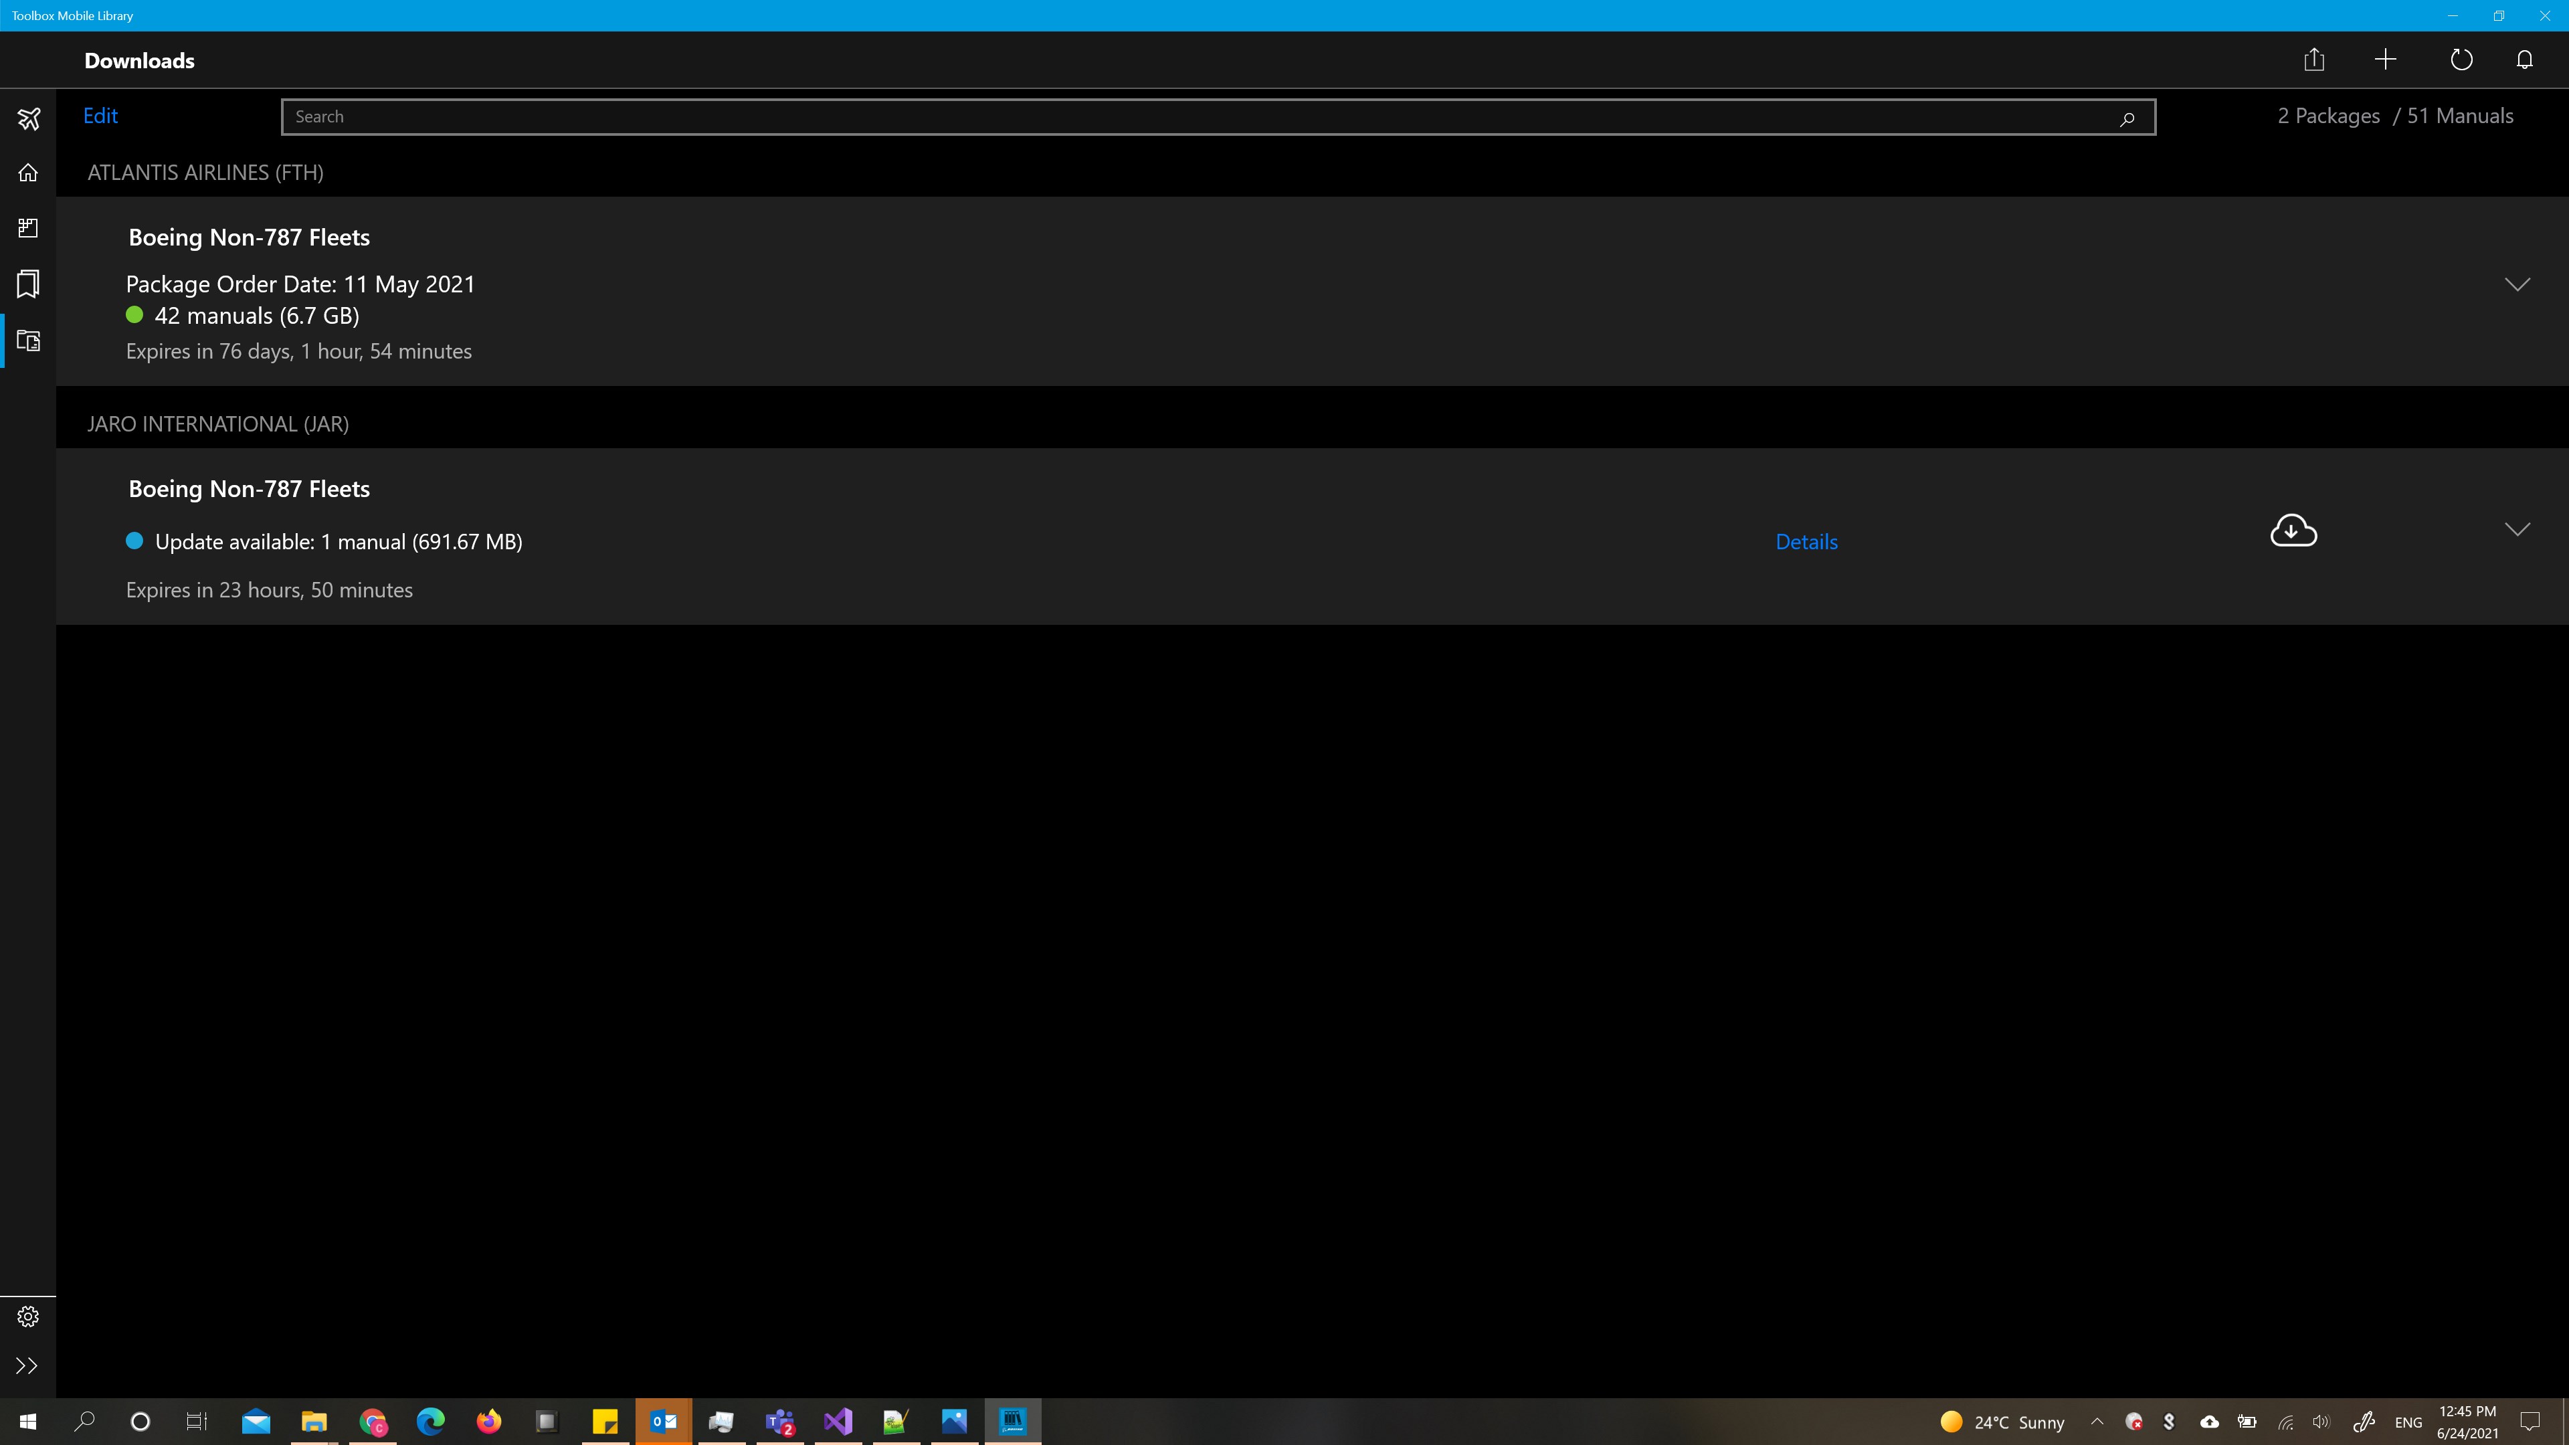Open Microsoft Edge from the taskbar
Viewport: 2569px width, 1445px height.
tap(430, 1421)
